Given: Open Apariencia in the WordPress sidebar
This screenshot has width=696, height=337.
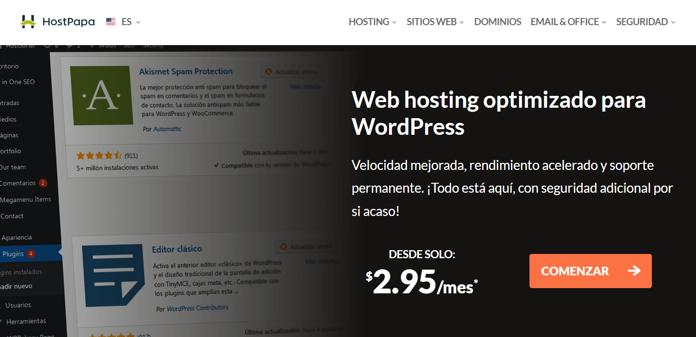Looking at the screenshot, I should (x=17, y=237).
